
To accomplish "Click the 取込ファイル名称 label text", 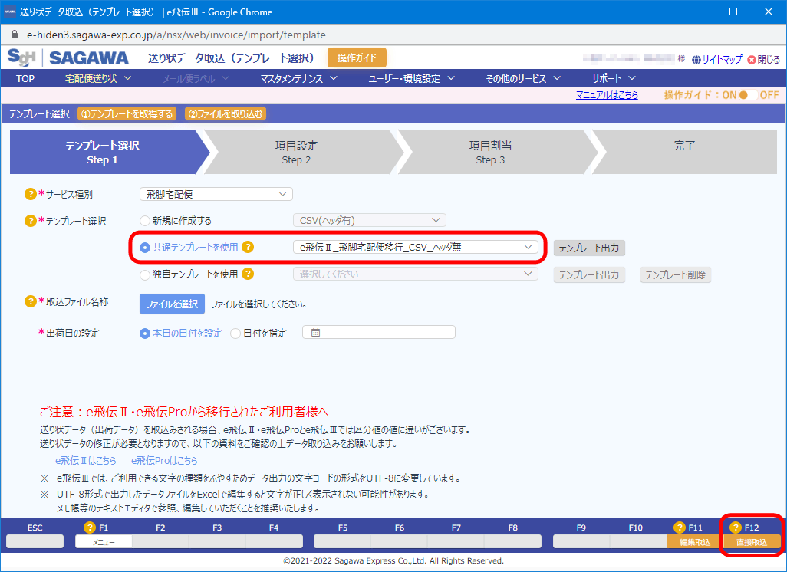I will 77,301.
